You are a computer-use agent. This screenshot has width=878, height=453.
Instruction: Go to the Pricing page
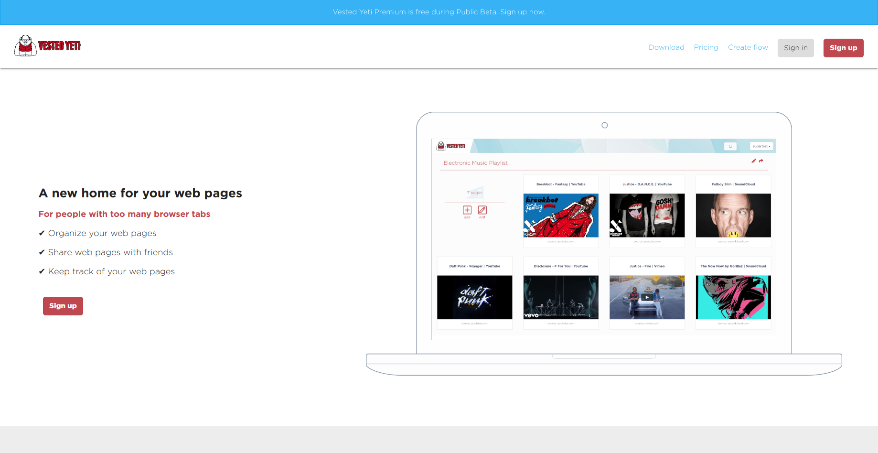706,47
